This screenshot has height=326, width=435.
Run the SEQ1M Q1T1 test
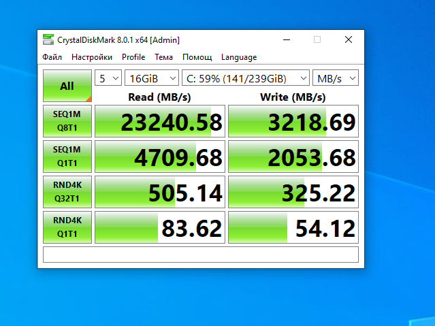click(x=67, y=157)
